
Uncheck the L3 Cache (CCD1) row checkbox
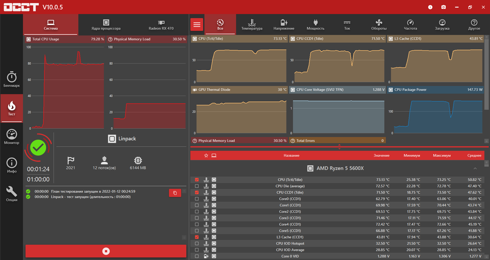point(197,237)
